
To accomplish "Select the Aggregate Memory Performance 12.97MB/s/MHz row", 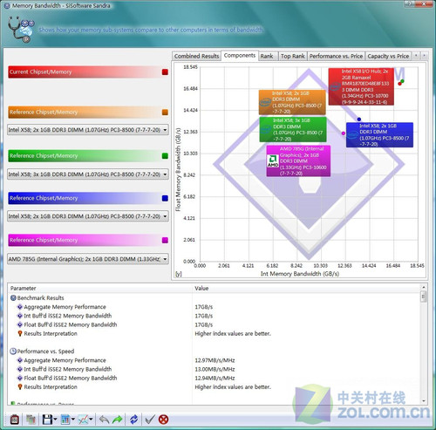I will pos(214,360).
